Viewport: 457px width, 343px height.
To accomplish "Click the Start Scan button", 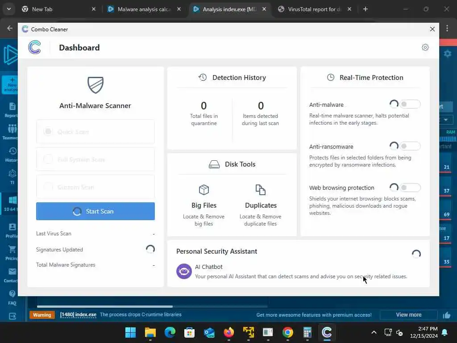I will pyautogui.click(x=96, y=211).
